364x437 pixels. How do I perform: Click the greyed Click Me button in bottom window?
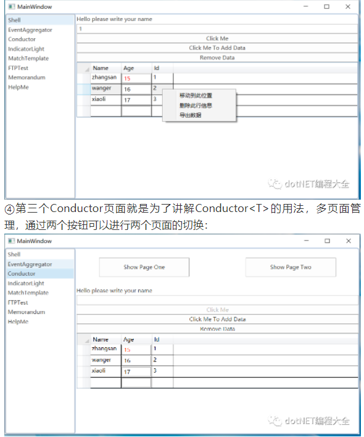coord(217,310)
